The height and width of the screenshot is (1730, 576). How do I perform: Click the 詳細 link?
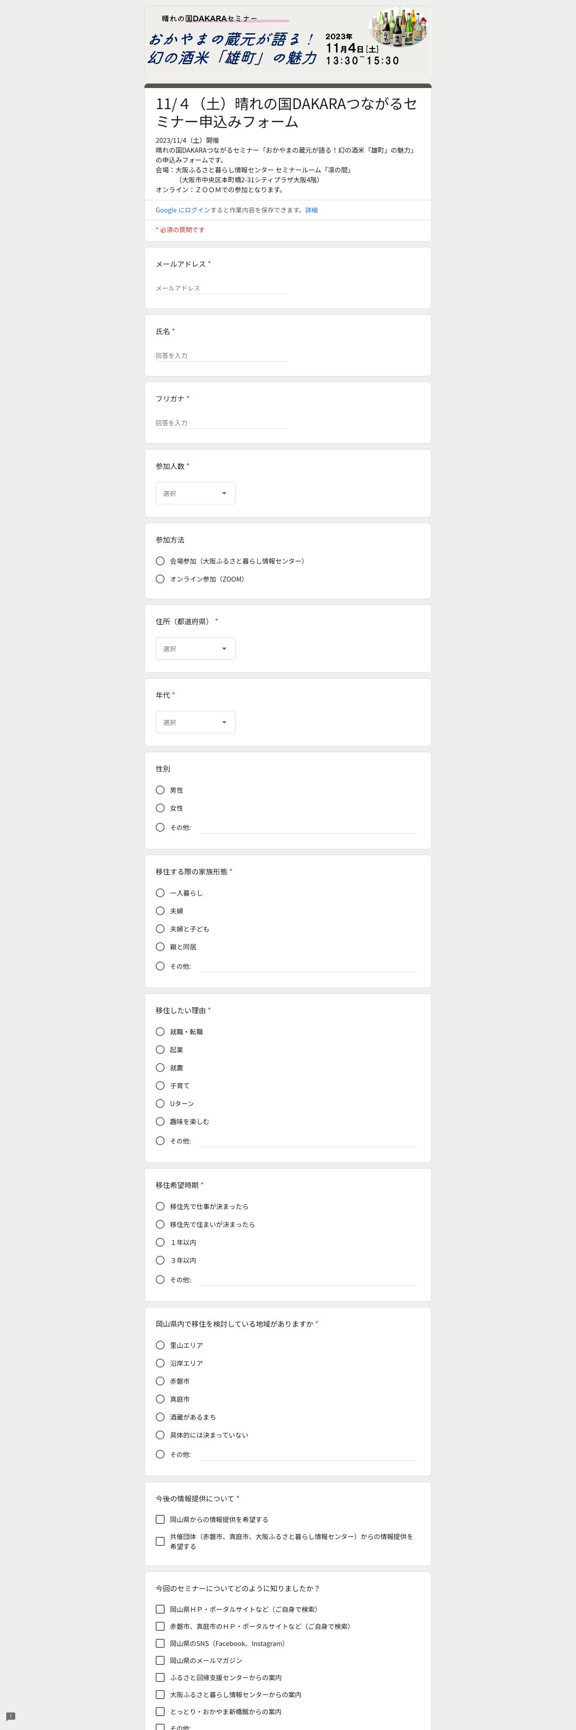(311, 210)
